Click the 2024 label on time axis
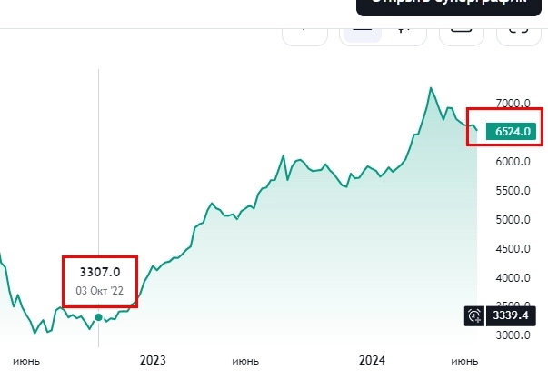 (x=372, y=361)
